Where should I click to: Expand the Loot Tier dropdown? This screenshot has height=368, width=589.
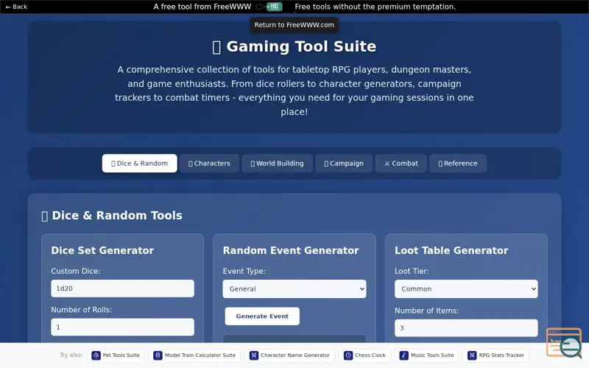point(466,289)
